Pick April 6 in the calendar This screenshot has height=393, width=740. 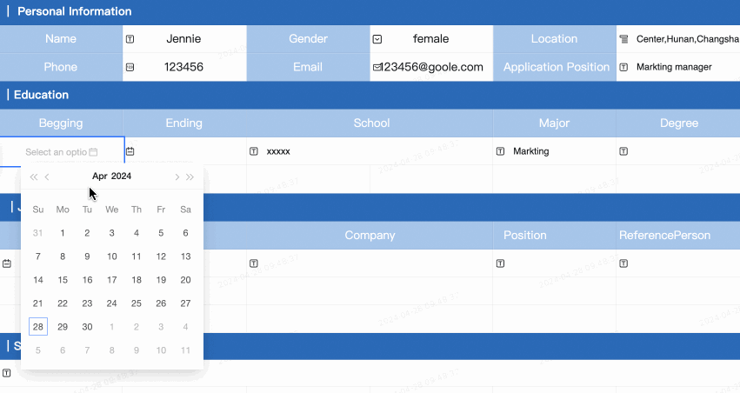click(x=185, y=233)
